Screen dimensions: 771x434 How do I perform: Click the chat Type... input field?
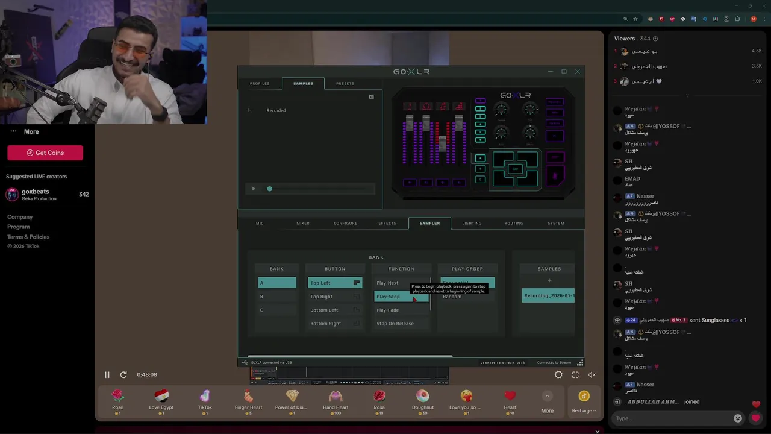[x=672, y=418]
